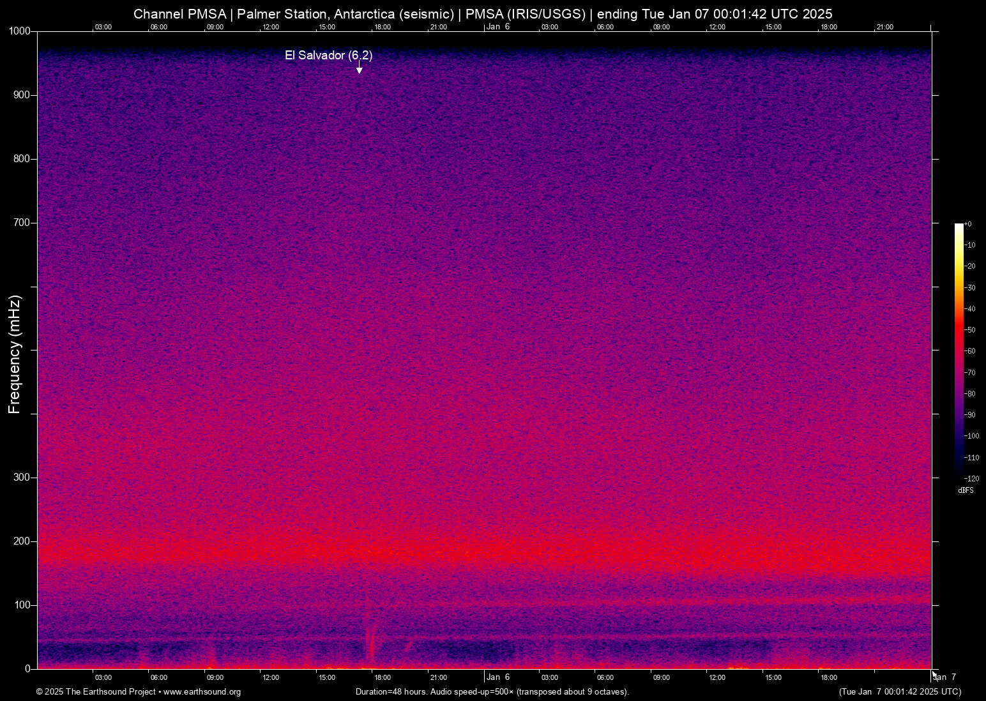Viewport: 986px width, 701px height.
Task: Click the -120 colorbar label at bottom
Action: pos(971,478)
